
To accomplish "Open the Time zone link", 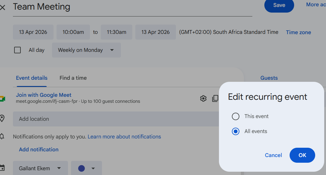I will (x=298, y=32).
